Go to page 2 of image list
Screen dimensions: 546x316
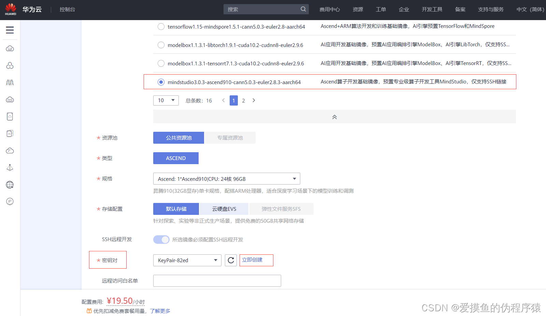pos(243,100)
